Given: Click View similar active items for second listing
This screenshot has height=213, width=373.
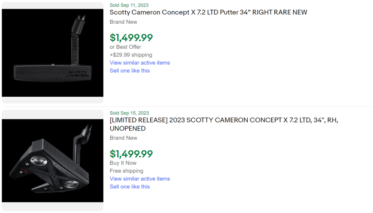Looking at the screenshot, I should tap(140, 178).
